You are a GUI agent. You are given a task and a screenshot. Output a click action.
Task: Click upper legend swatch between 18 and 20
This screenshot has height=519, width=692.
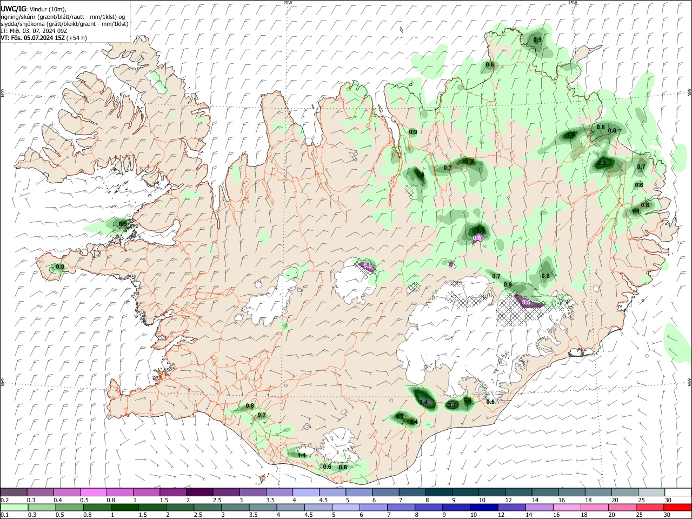[598, 492]
